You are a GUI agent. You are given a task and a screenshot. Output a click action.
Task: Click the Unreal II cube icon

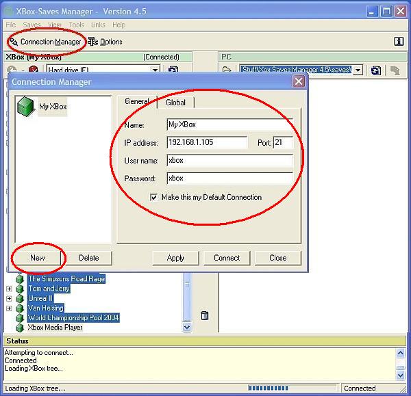pos(20,298)
